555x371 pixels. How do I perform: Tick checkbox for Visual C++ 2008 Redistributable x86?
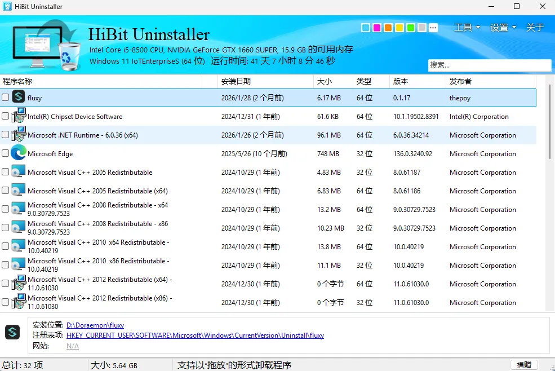tap(5, 227)
